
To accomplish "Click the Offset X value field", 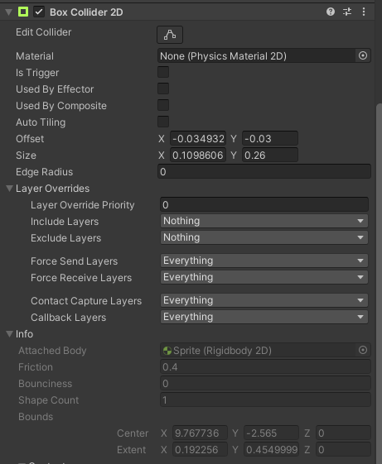I will click(x=198, y=138).
